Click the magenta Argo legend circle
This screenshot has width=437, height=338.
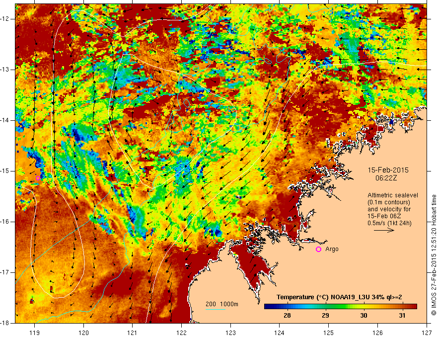[x=318, y=250]
